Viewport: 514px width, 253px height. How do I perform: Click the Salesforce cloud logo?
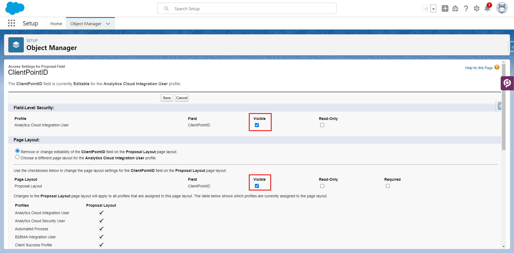tap(15, 8)
